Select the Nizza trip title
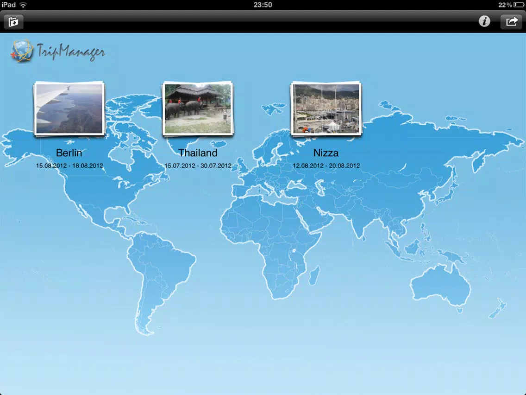The image size is (526, 395). pos(326,153)
